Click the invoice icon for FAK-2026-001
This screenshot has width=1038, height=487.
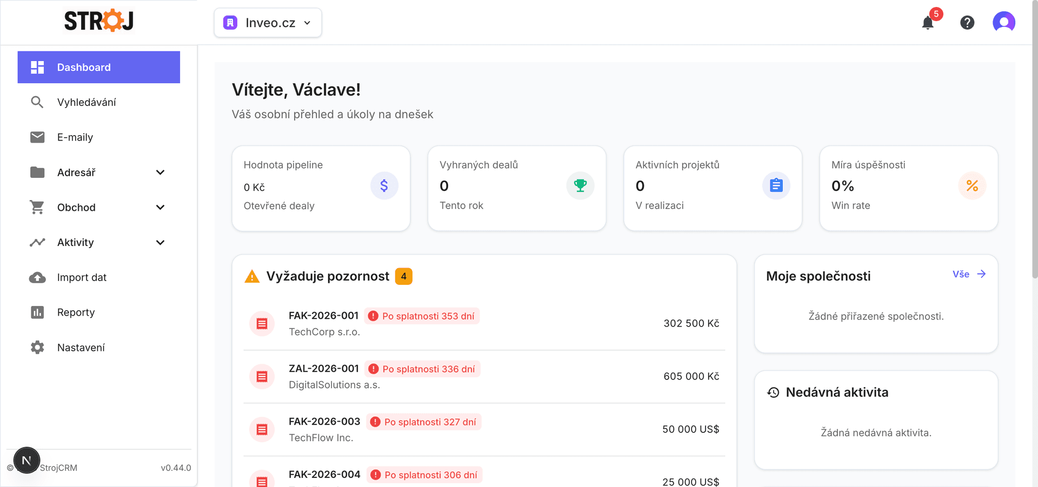(x=262, y=324)
